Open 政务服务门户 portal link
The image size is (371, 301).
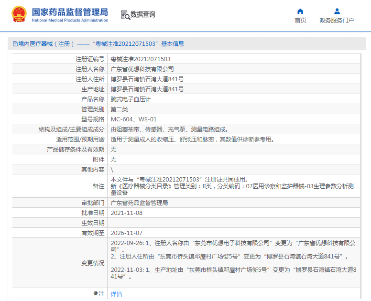click(x=337, y=21)
